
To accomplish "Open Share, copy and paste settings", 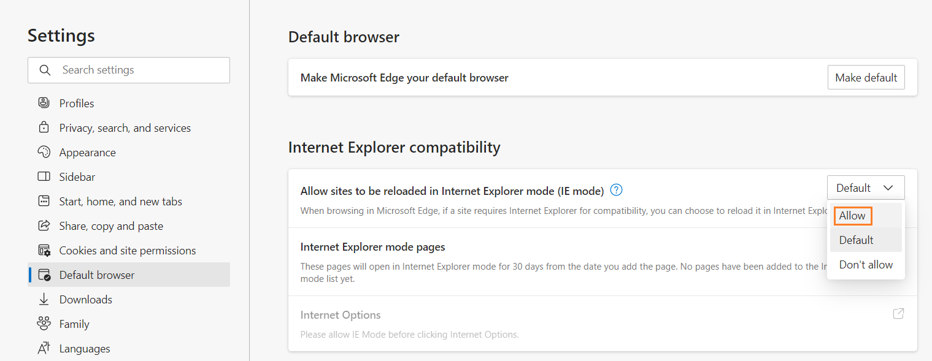I will pos(111,226).
